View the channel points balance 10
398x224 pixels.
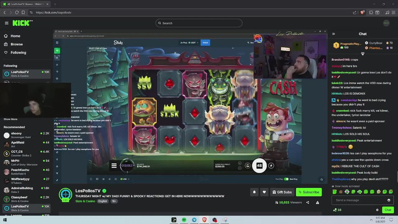pos(337,210)
